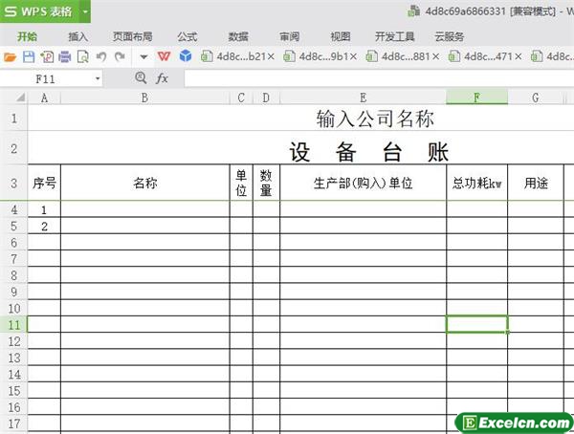Viewport: 574px width, 434px height.
Task: Select row 3 header
Action: [14, 183]
